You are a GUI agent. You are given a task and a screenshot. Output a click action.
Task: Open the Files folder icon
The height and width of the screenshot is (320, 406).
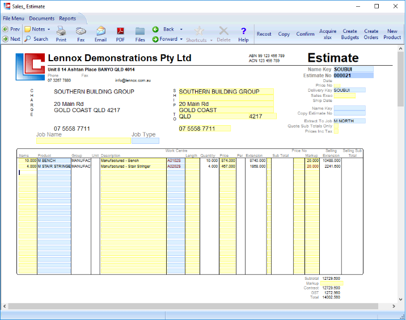139,31
